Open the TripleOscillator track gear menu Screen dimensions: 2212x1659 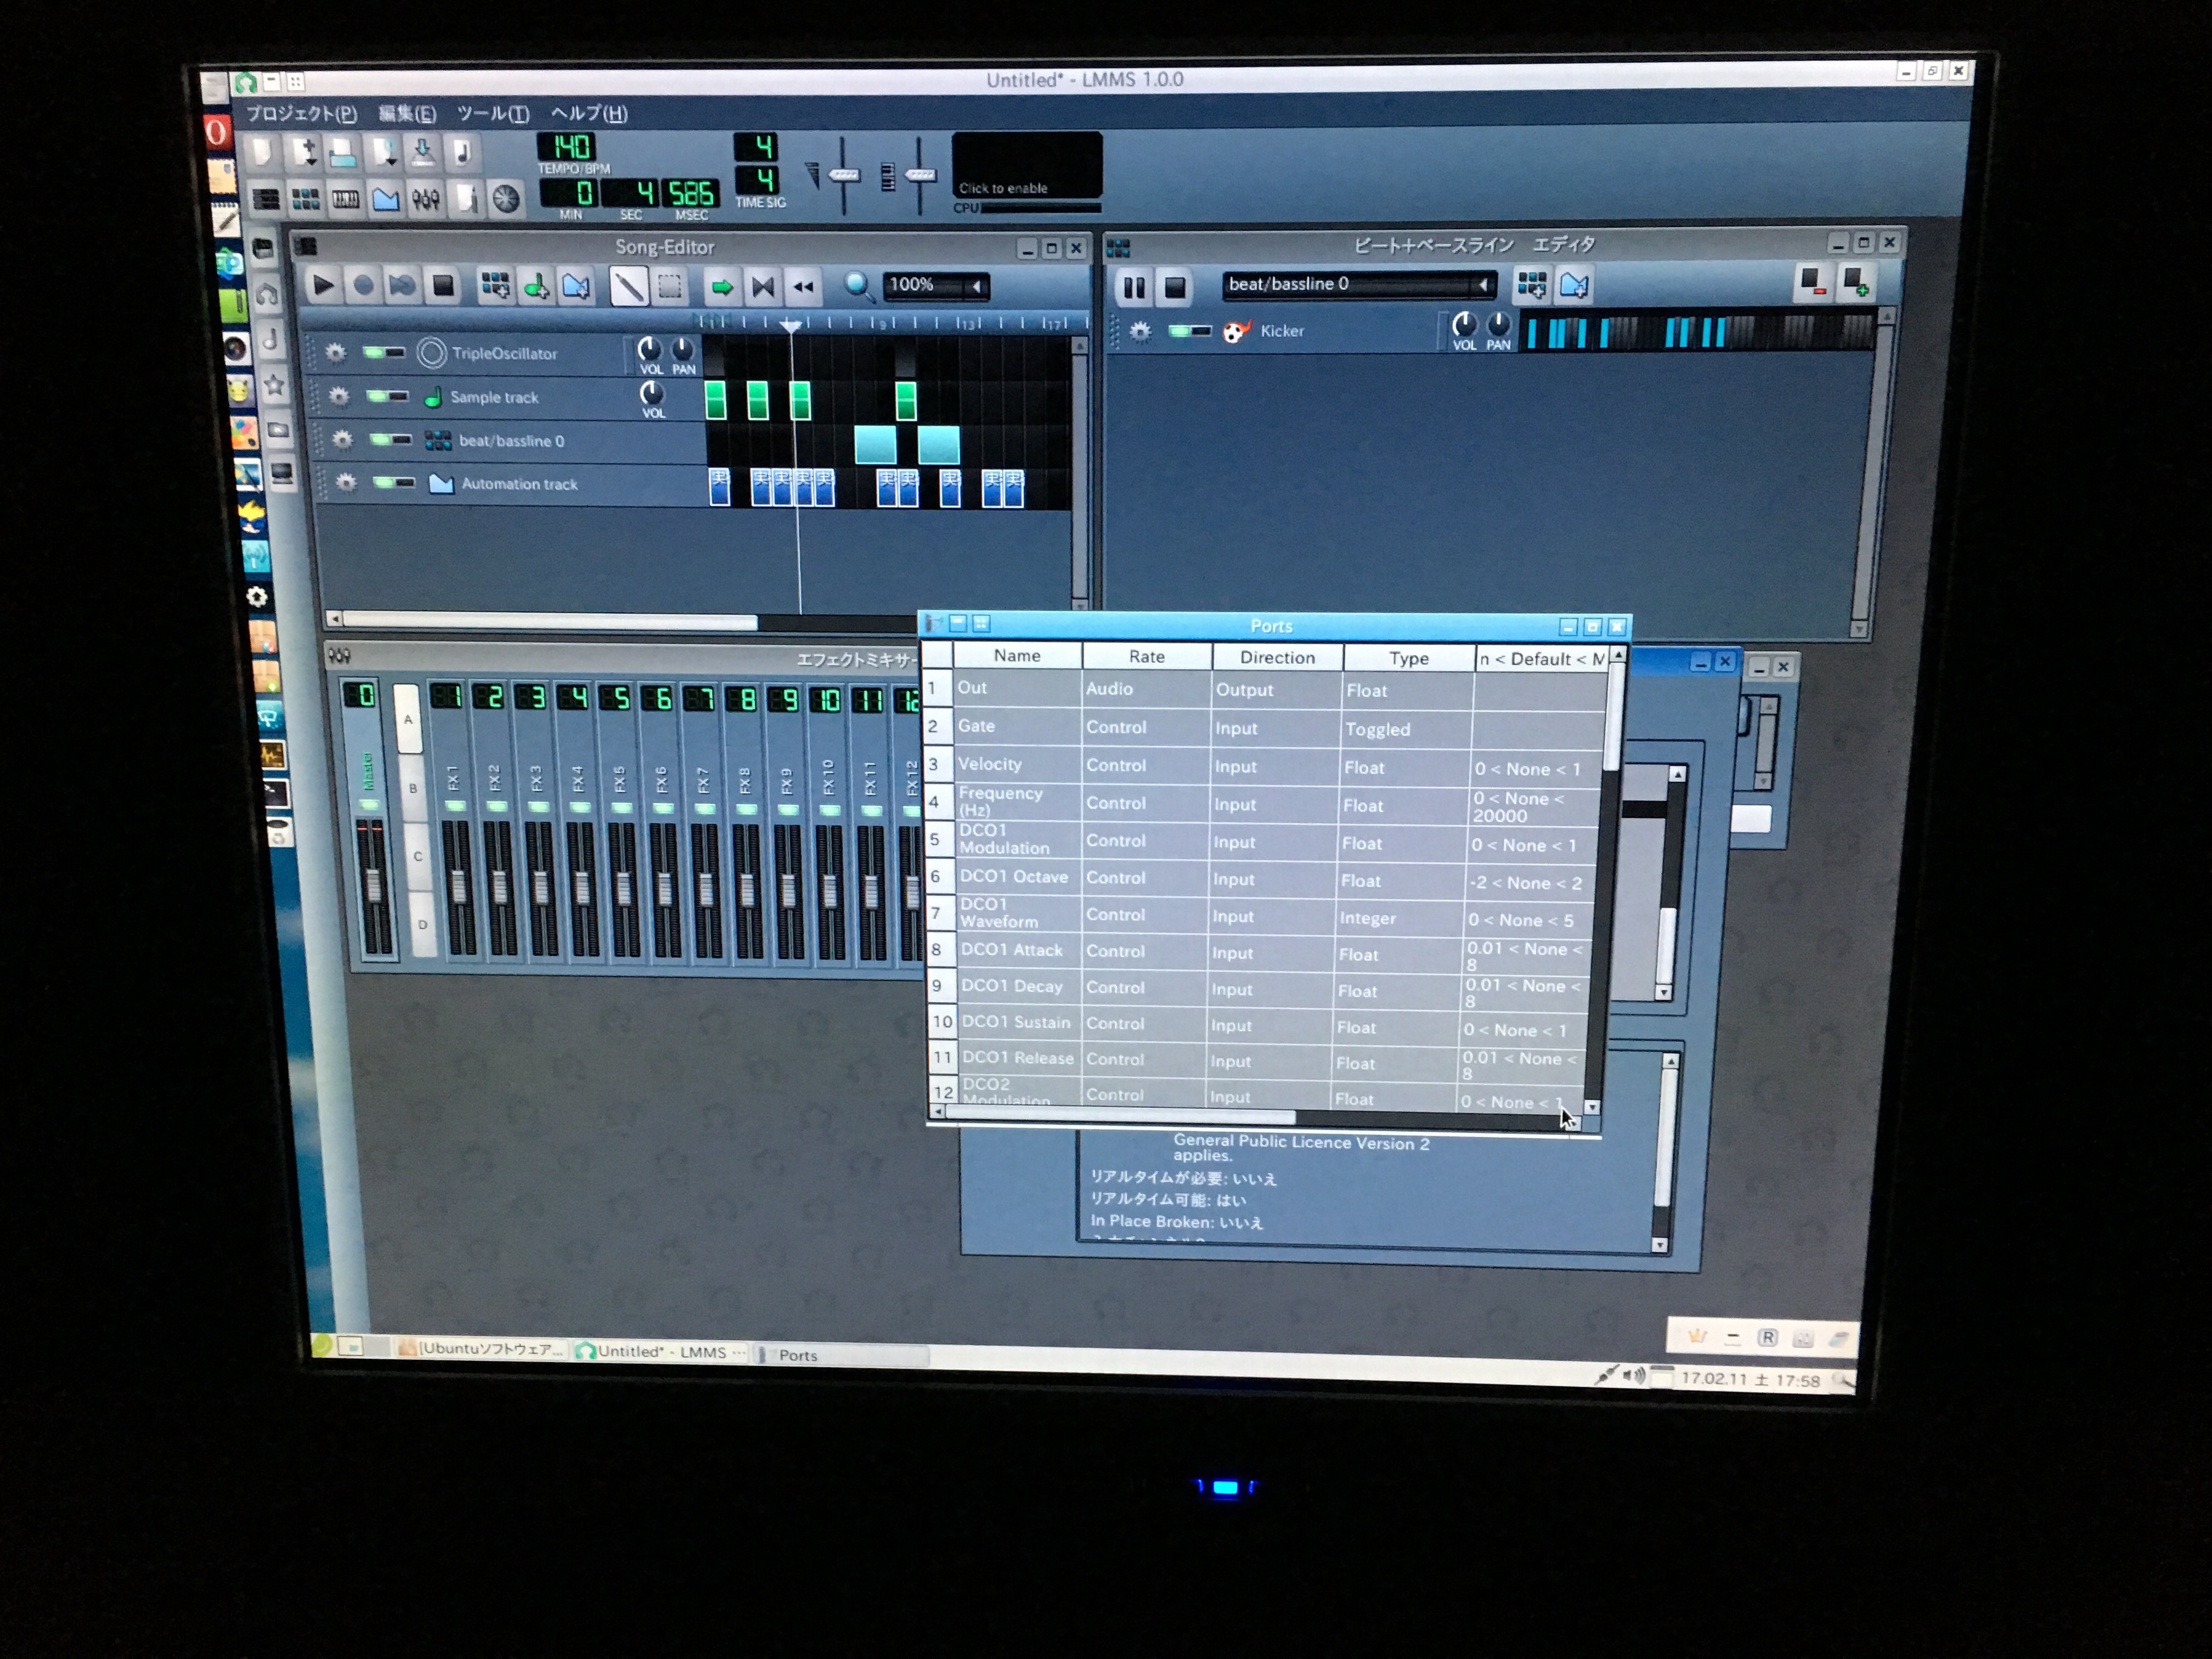pos(336,353)
